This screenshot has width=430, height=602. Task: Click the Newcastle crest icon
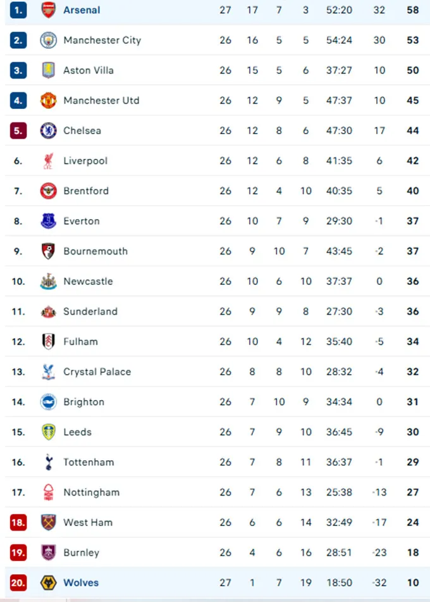click(x=48, y=282)
